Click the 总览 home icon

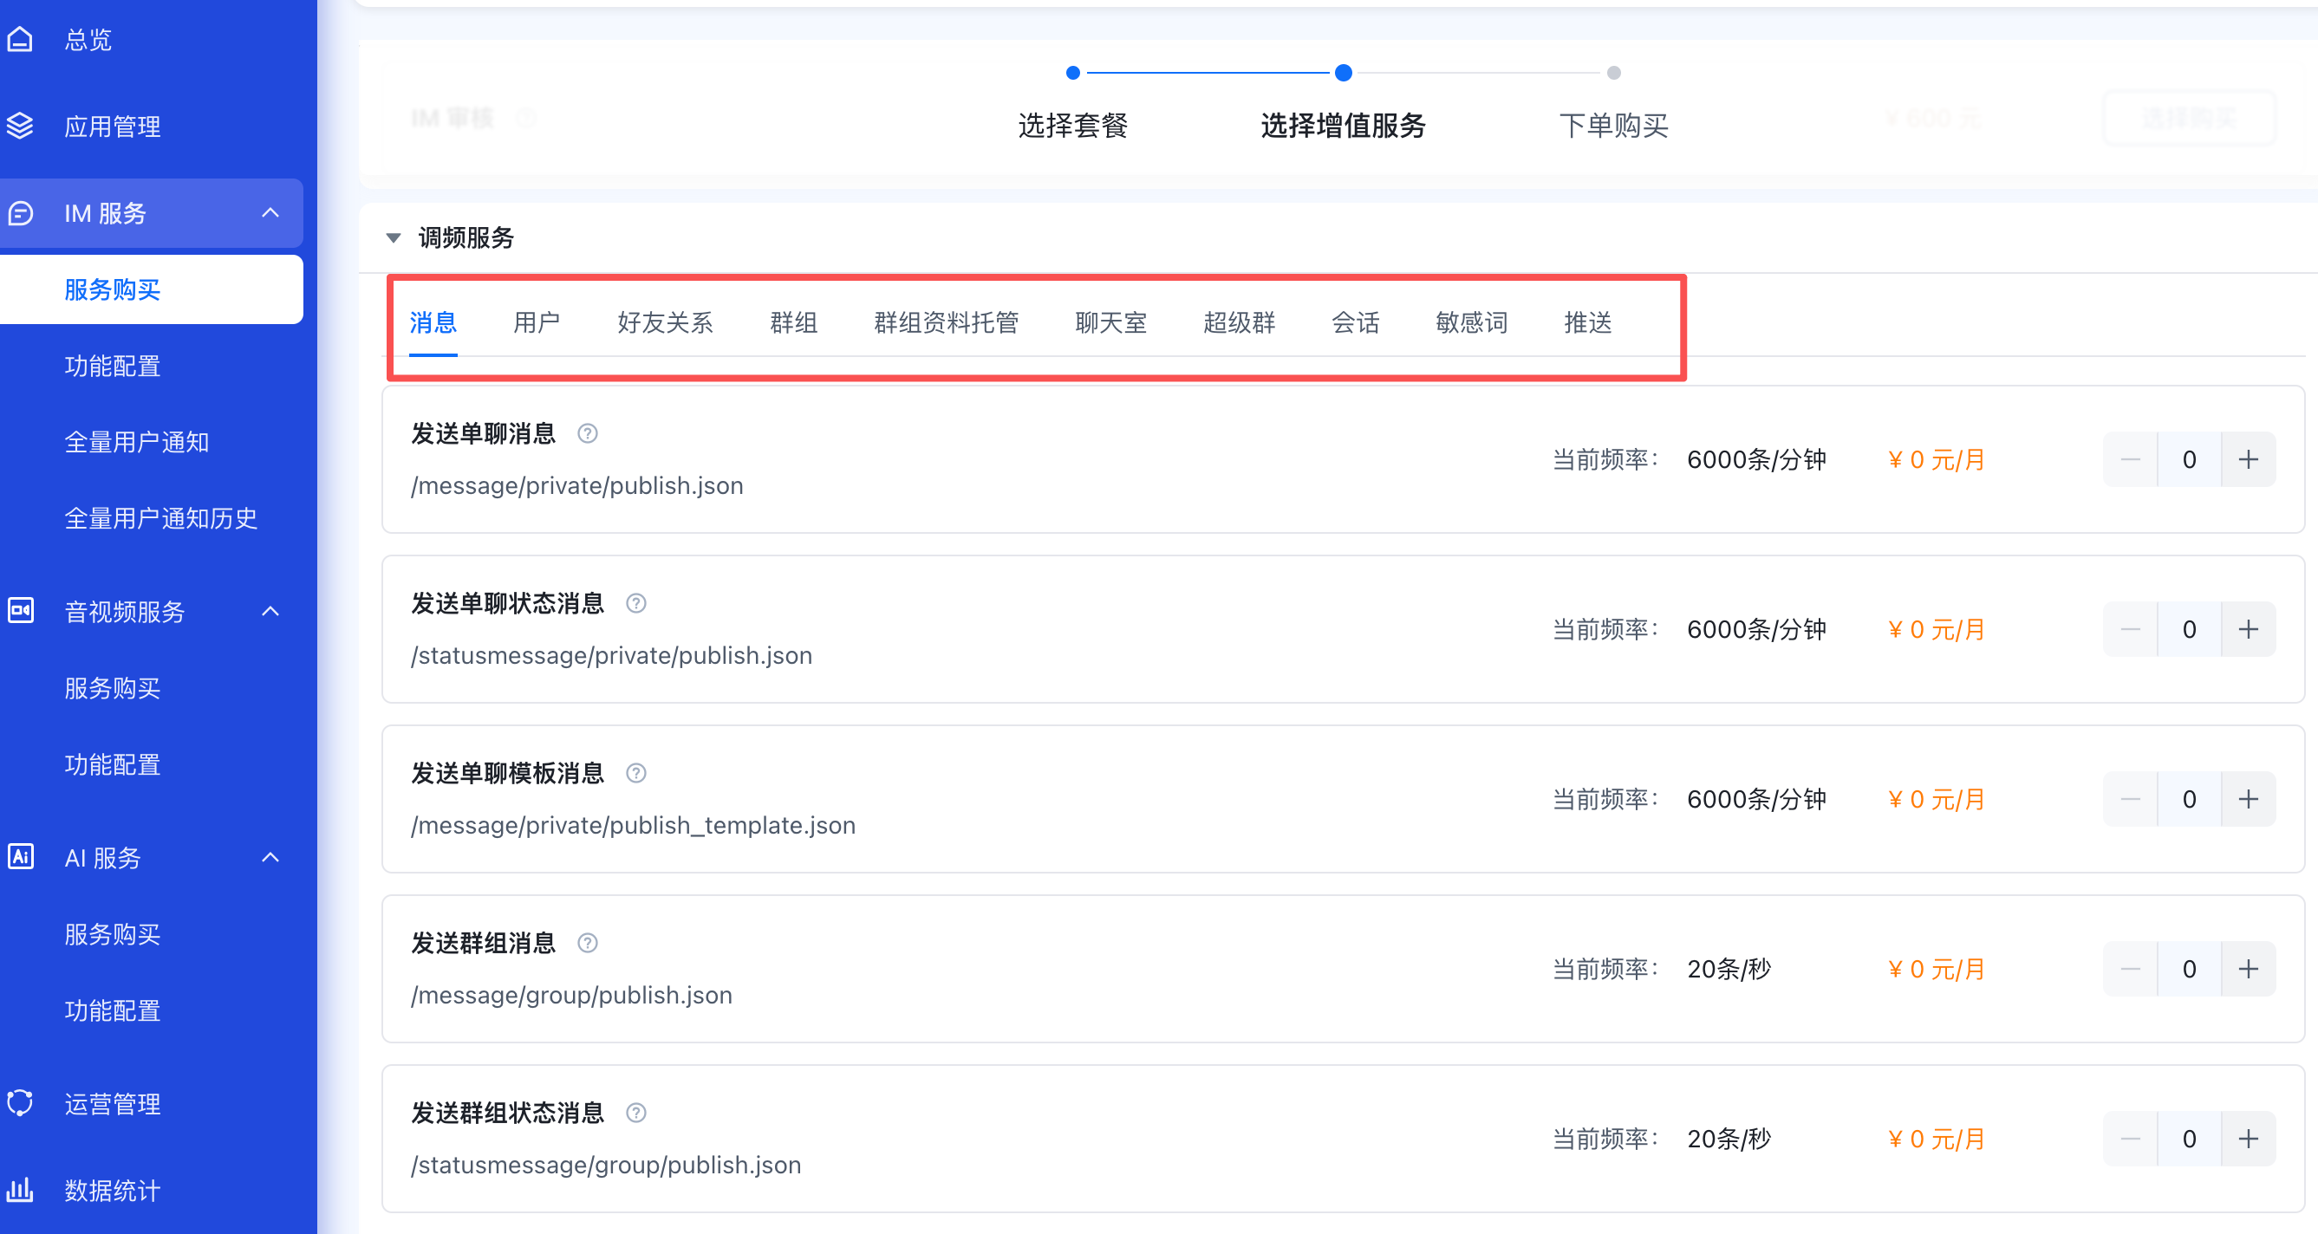(x=20, y=40)
